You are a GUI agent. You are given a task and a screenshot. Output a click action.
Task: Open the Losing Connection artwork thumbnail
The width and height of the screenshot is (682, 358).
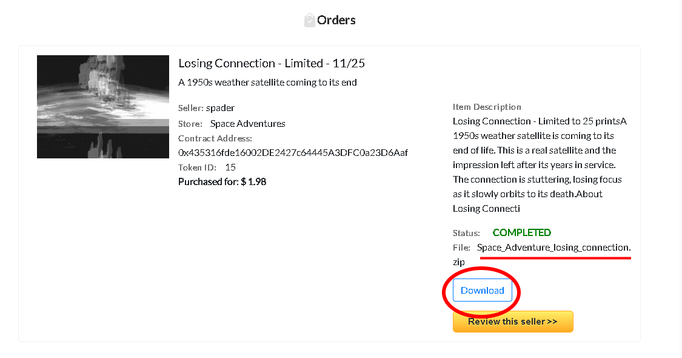[x=103, y=107]
